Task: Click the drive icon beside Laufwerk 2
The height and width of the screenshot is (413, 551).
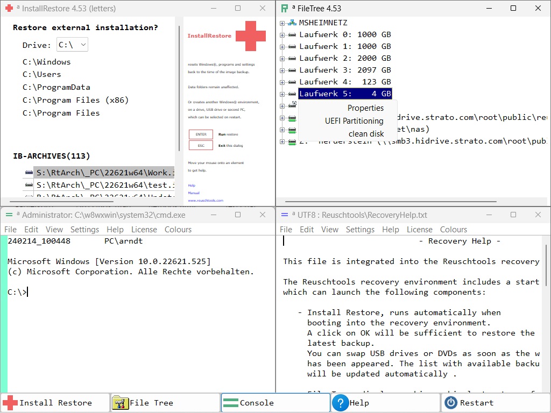Action: pyautogui.click(x=292, y=59)
